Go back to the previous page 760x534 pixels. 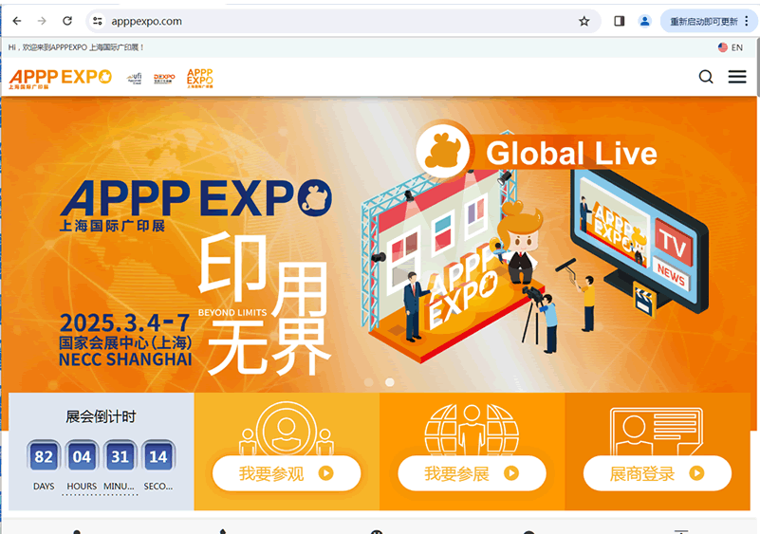pos(17,21)
